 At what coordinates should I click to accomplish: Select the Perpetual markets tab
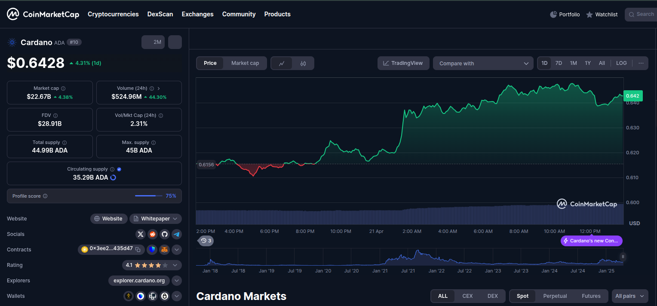click(x=555, y=296)
